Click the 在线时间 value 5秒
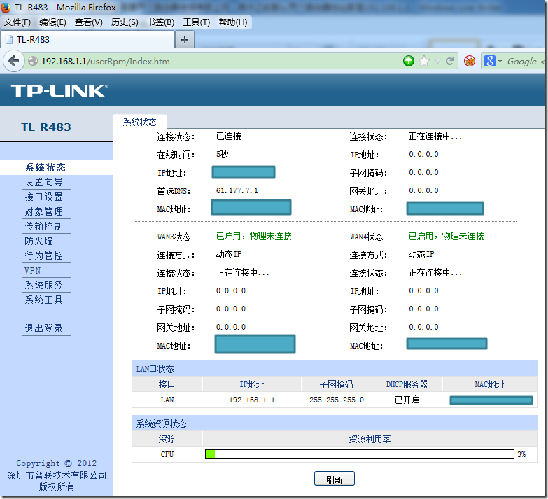The width and height of the screenshot is (548, 499). tap(223, 154)
